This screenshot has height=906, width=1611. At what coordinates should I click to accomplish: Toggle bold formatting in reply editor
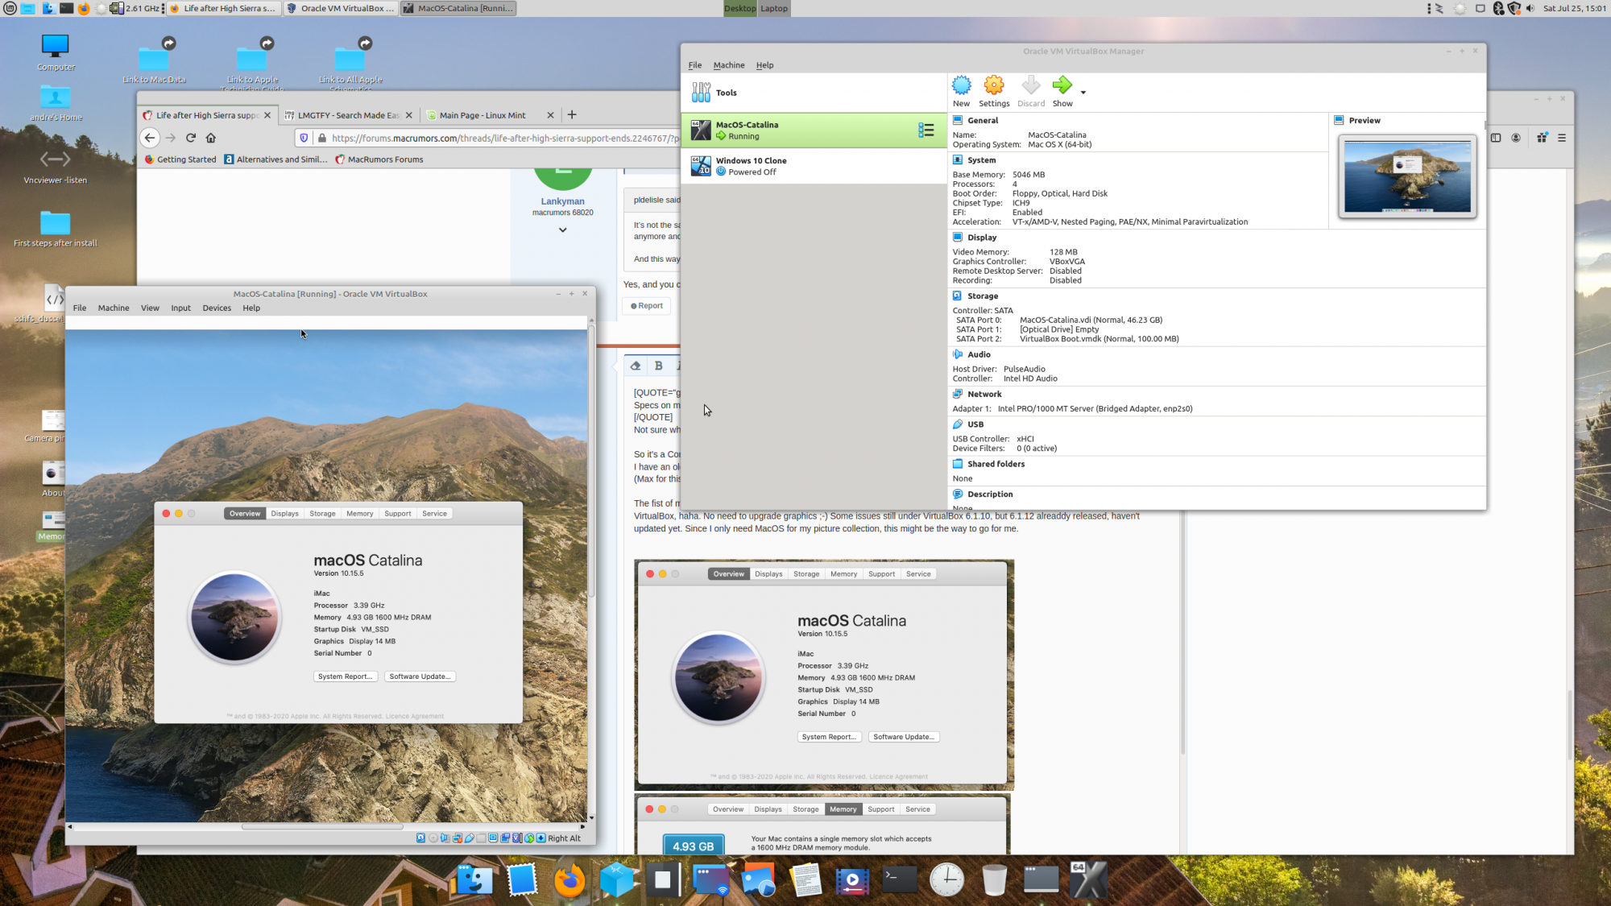click(x=658, y=366)
